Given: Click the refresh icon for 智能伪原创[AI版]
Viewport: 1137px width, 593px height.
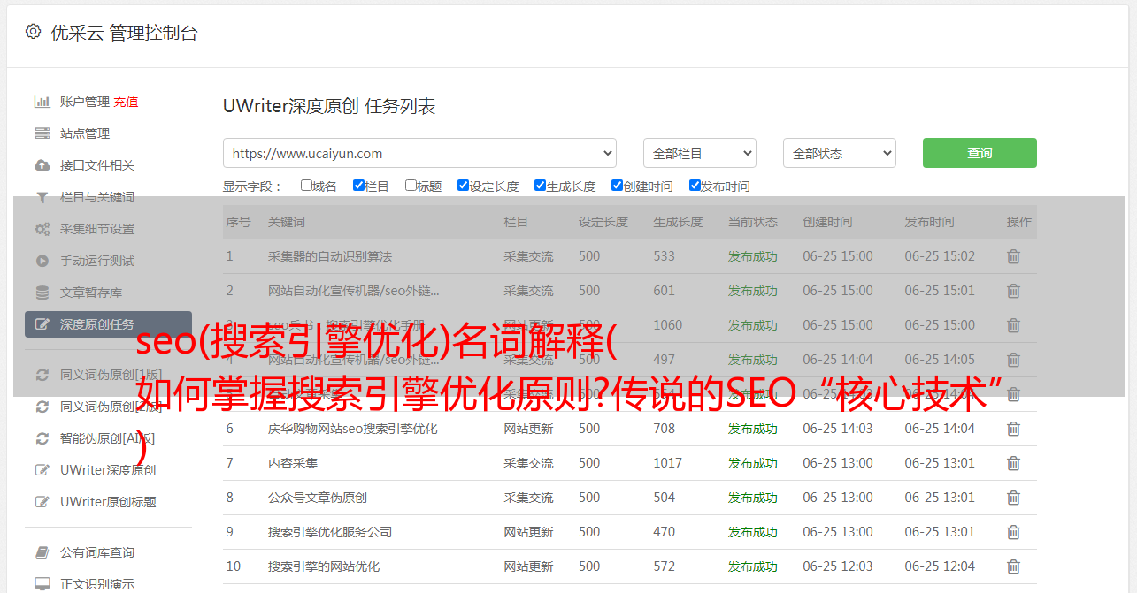Looking at the screenshot, I should point(42,438).
